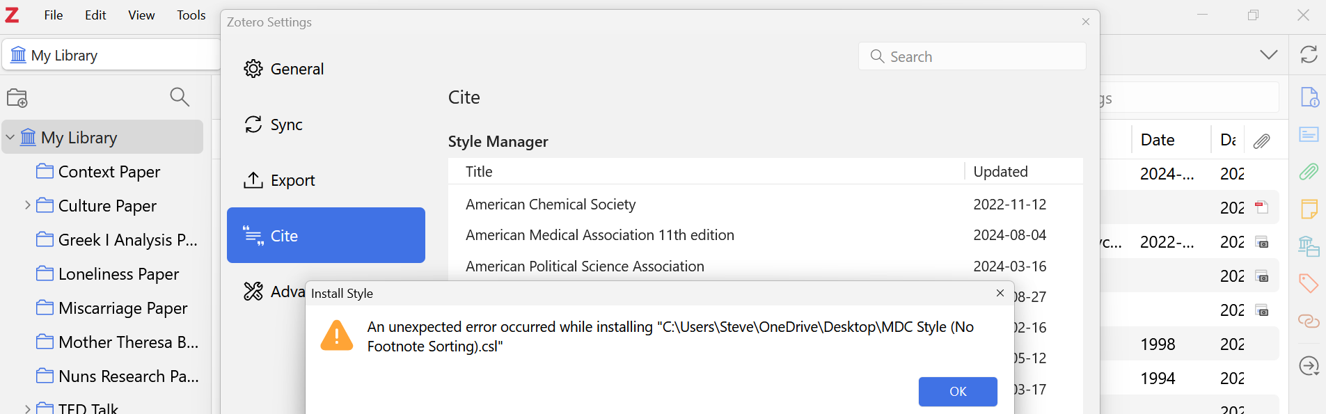This screenshot has width=1326, height=414.
Task: Click the sync with Zotero server icon
Action: tap(1309, 54)
